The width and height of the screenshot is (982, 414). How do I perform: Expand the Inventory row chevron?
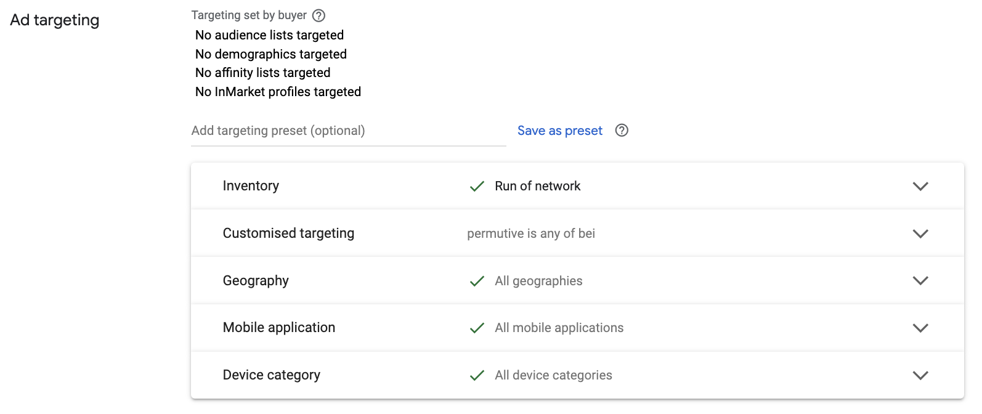920,186
